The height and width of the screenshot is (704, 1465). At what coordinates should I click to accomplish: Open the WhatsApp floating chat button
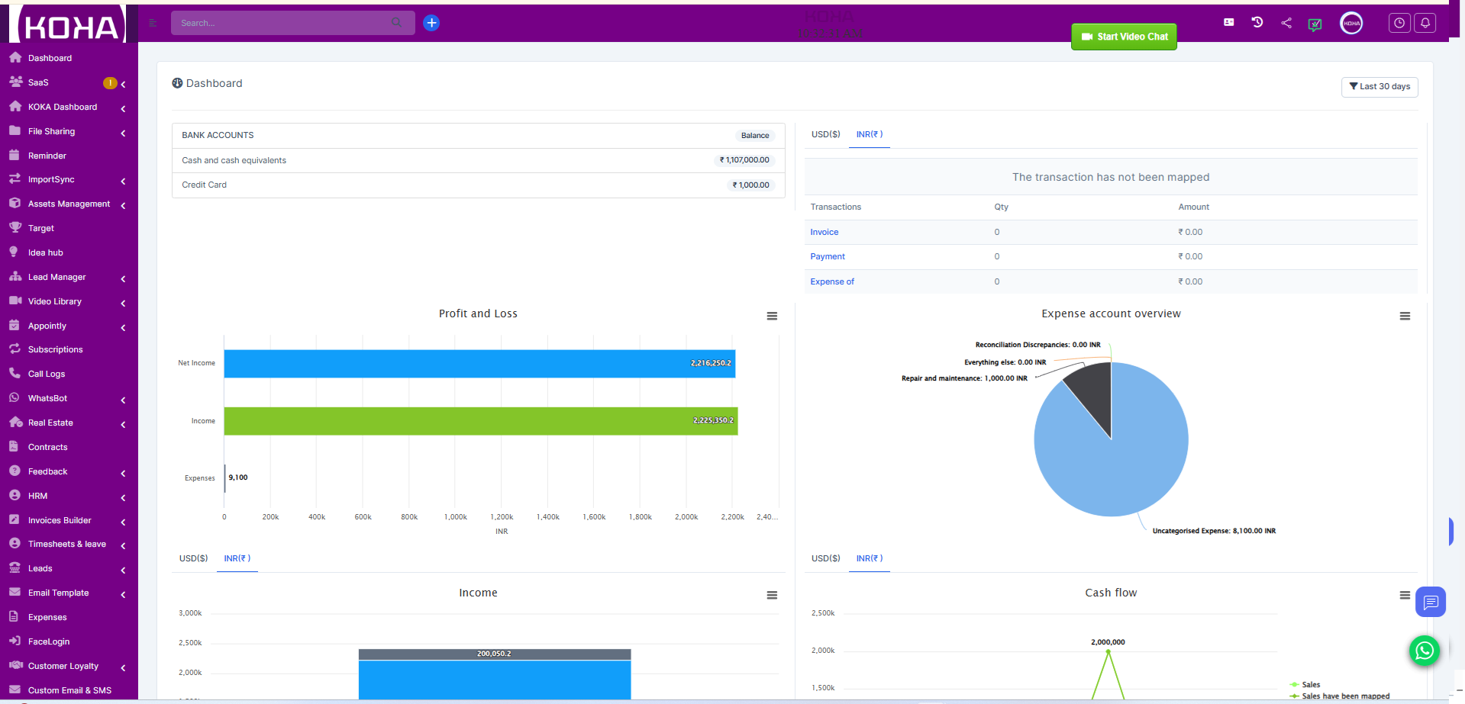click(1424, 651)
